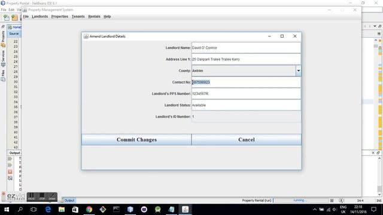Open NetBeans editor tab list dropdown arrow
Screen dimensions: 383x215
pyautogui.click(x=375, y=26)
